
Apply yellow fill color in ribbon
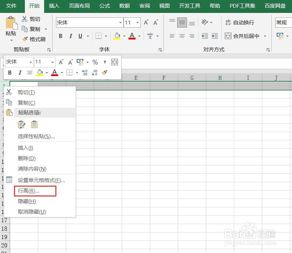pyautogui.click(x=117, y=36)
